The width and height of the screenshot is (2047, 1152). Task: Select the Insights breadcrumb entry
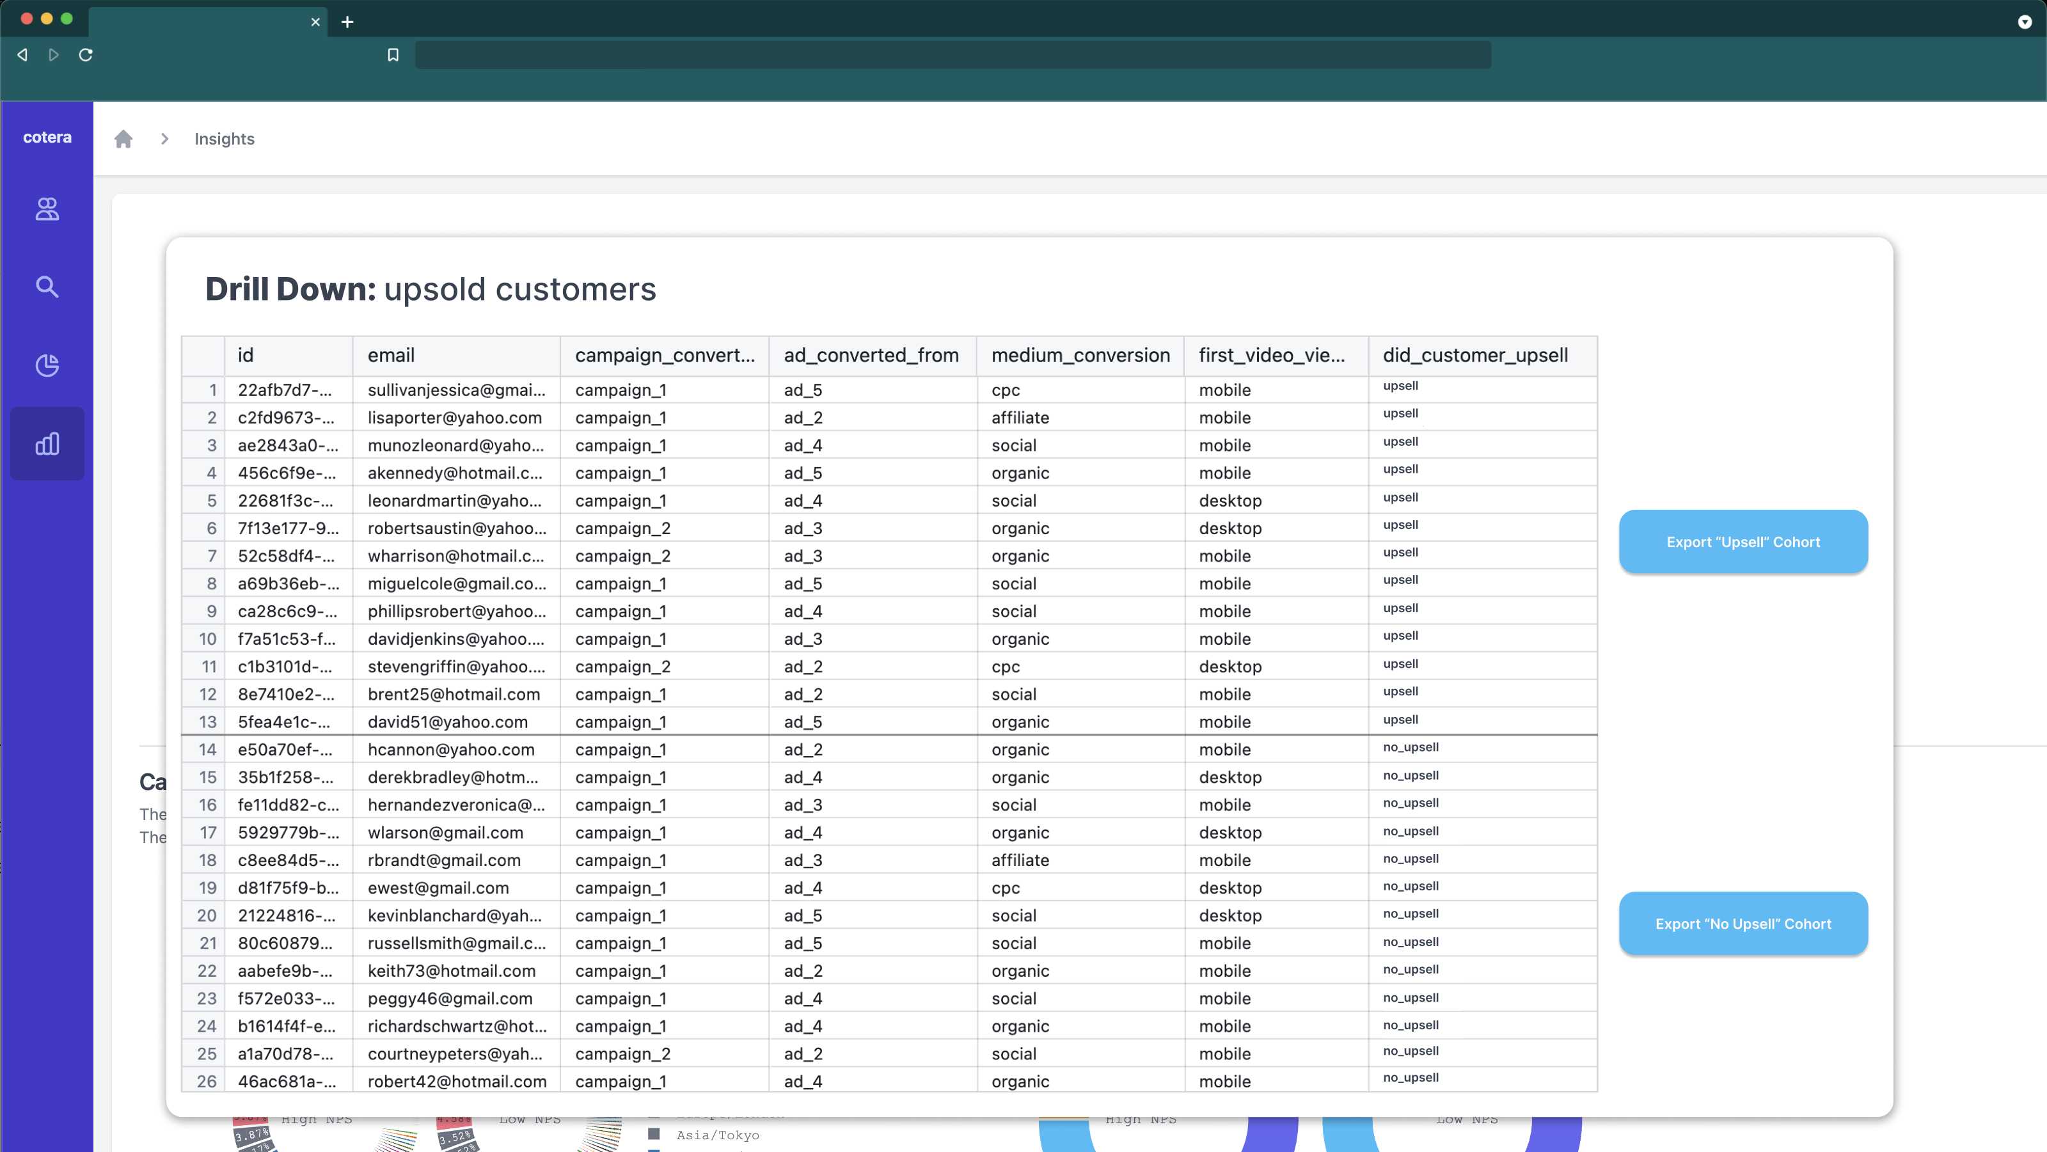click(223, 138)
